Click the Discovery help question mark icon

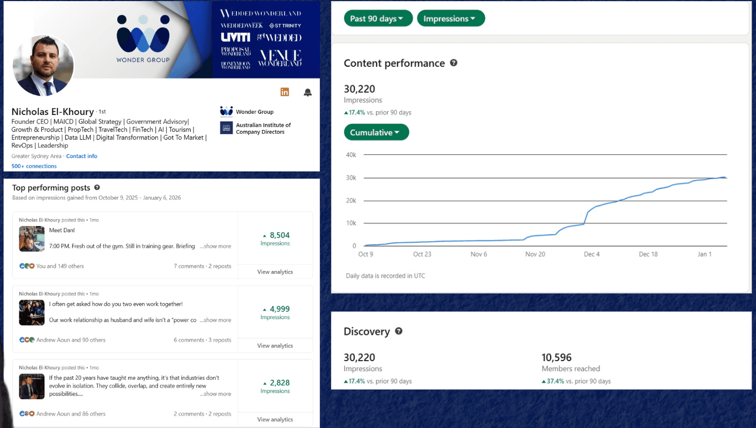coord(398,331)
